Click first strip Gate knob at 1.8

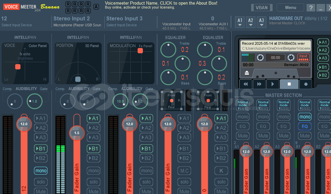tap(35, 101)
